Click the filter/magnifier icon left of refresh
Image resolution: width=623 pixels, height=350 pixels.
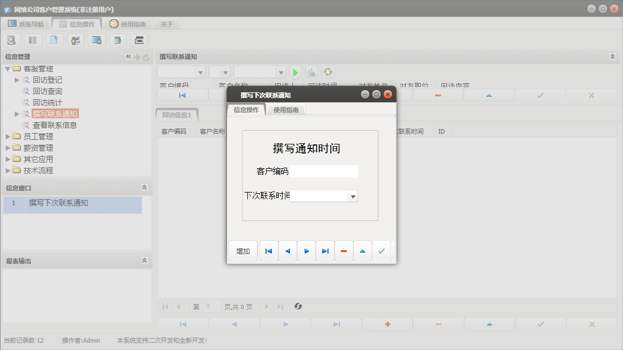(310, 72)
